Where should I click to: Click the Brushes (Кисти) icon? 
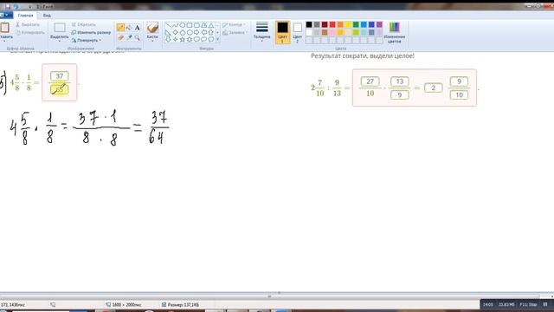tap(152, 28)
